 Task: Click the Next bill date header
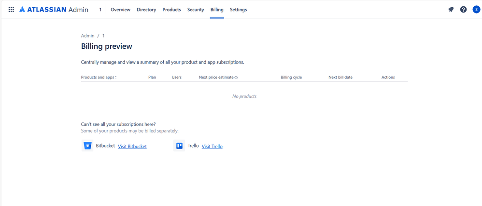340,77
